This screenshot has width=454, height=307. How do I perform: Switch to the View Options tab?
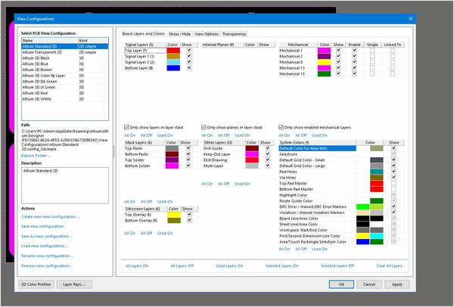(x=207, y=34)
